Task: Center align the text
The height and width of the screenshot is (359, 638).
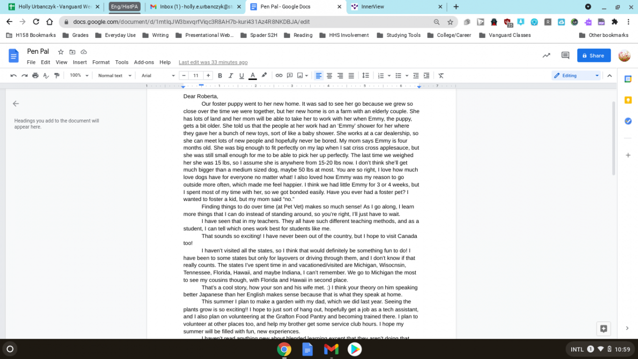Action: pos(329,76)
